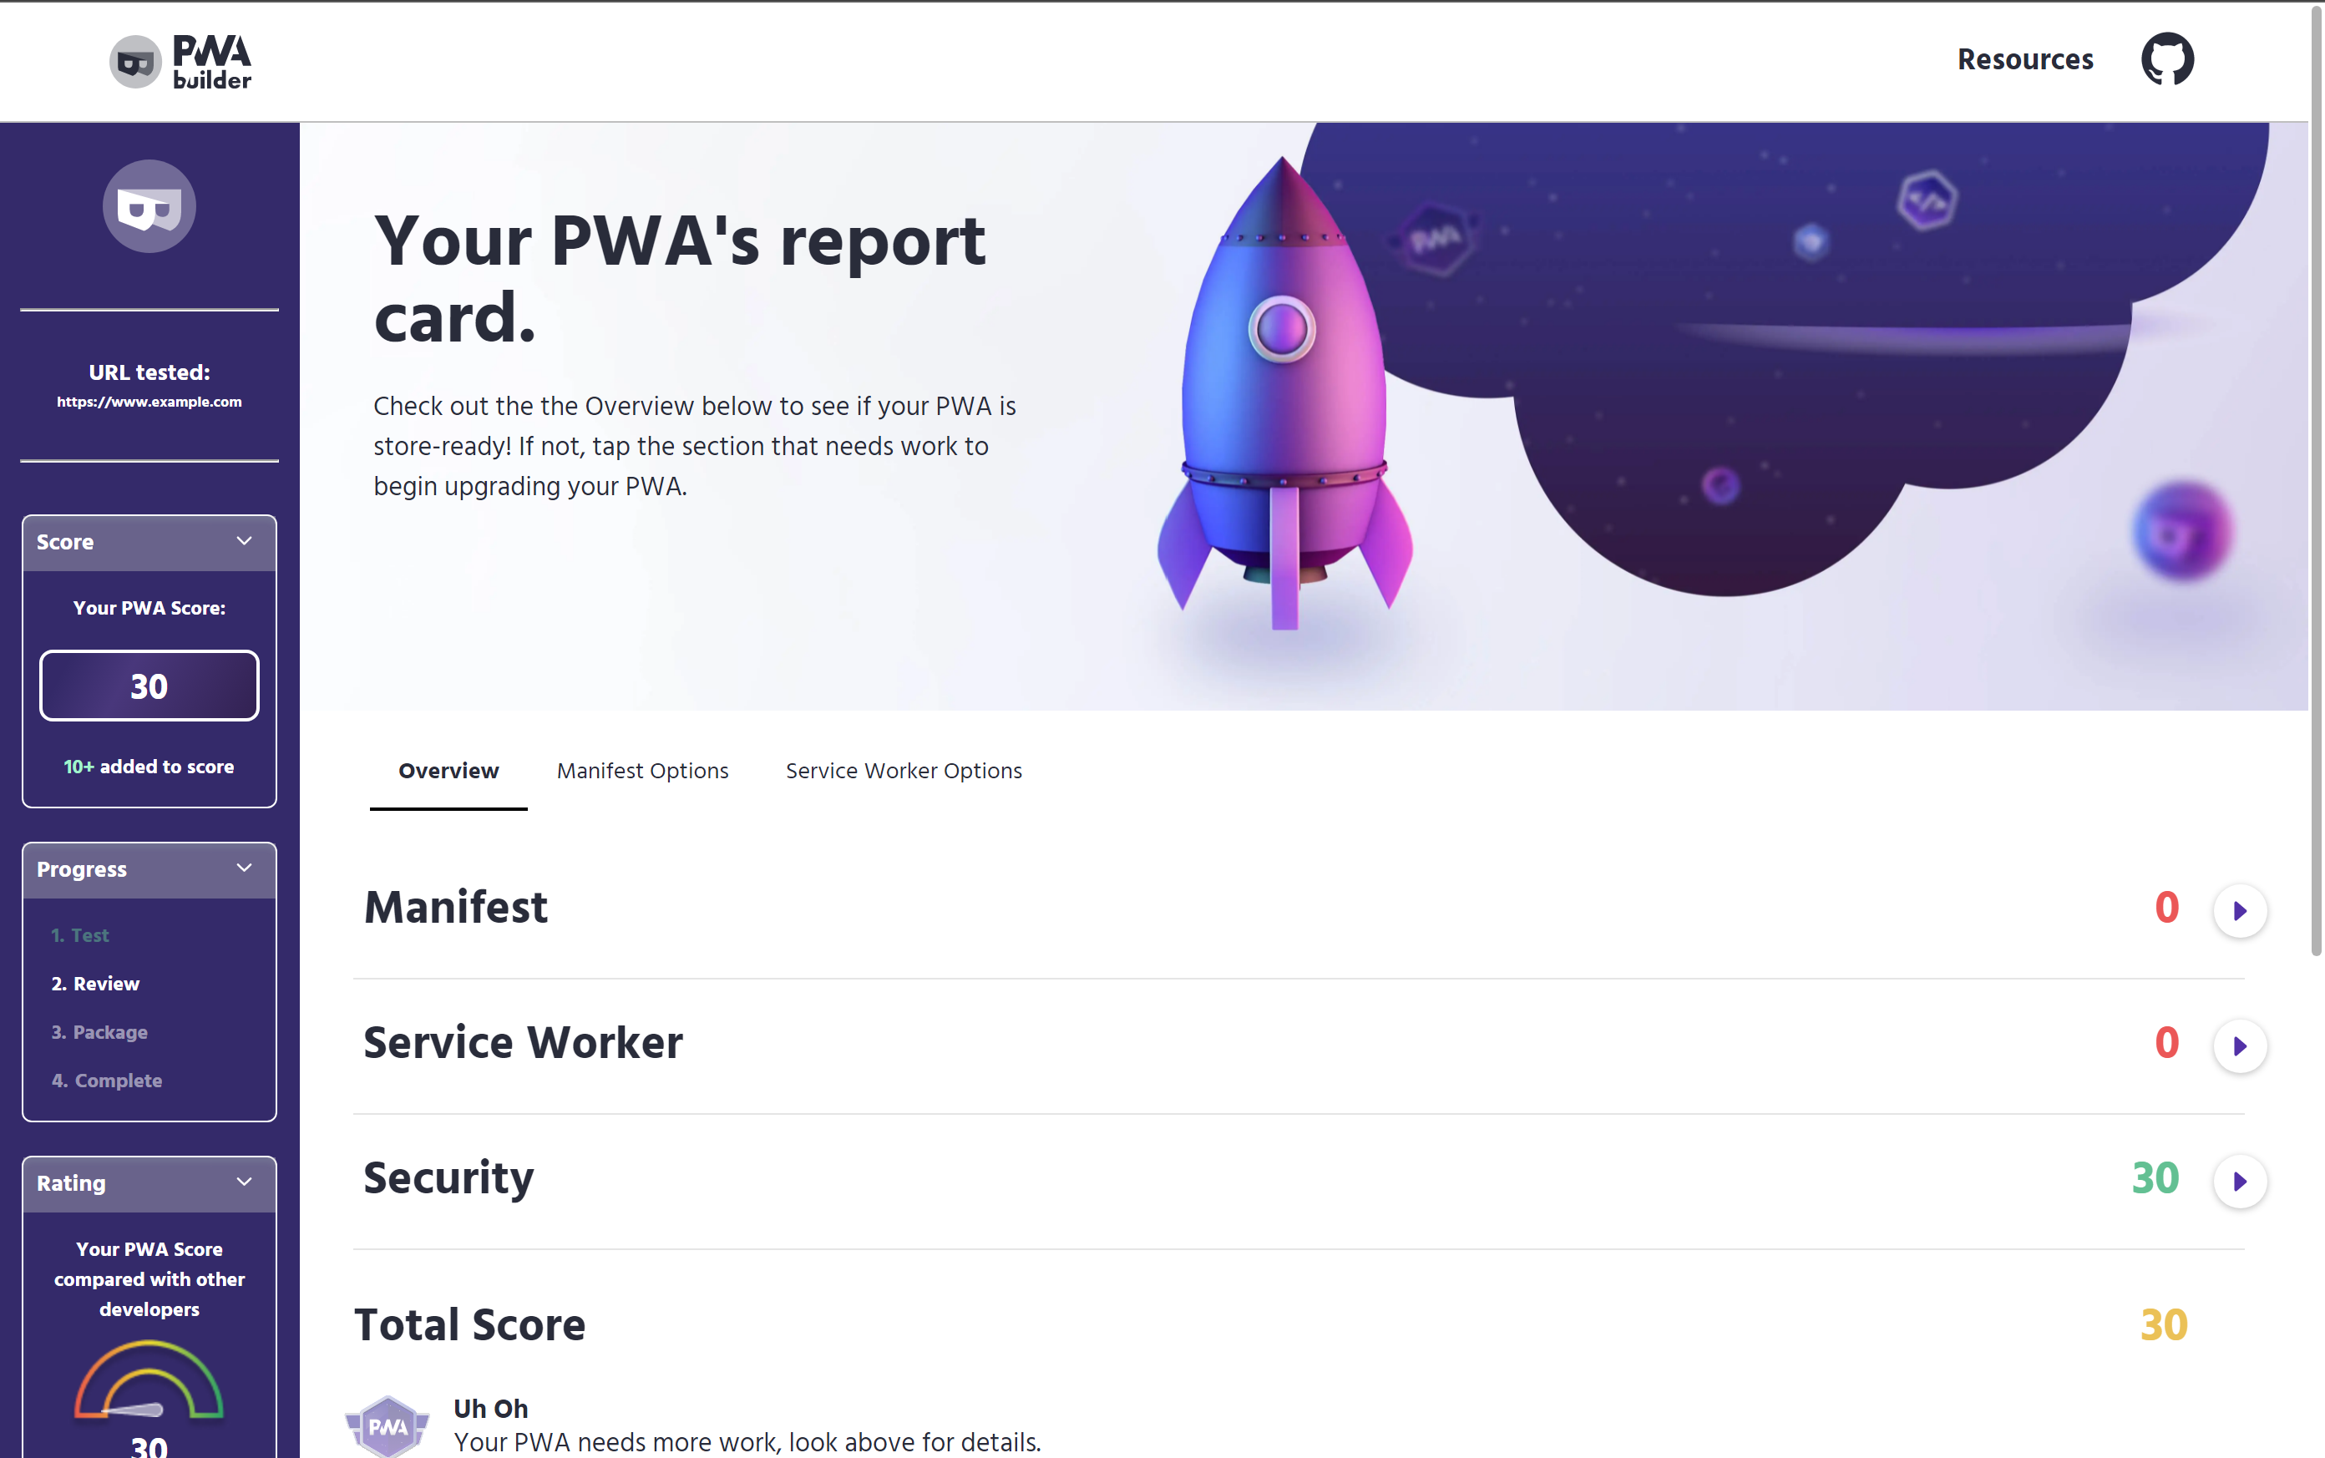Image resolution: width=2325 pixels, height=1458 pixels.
Task: Toggle visibility of Score panel
Action: coord(246,541)
